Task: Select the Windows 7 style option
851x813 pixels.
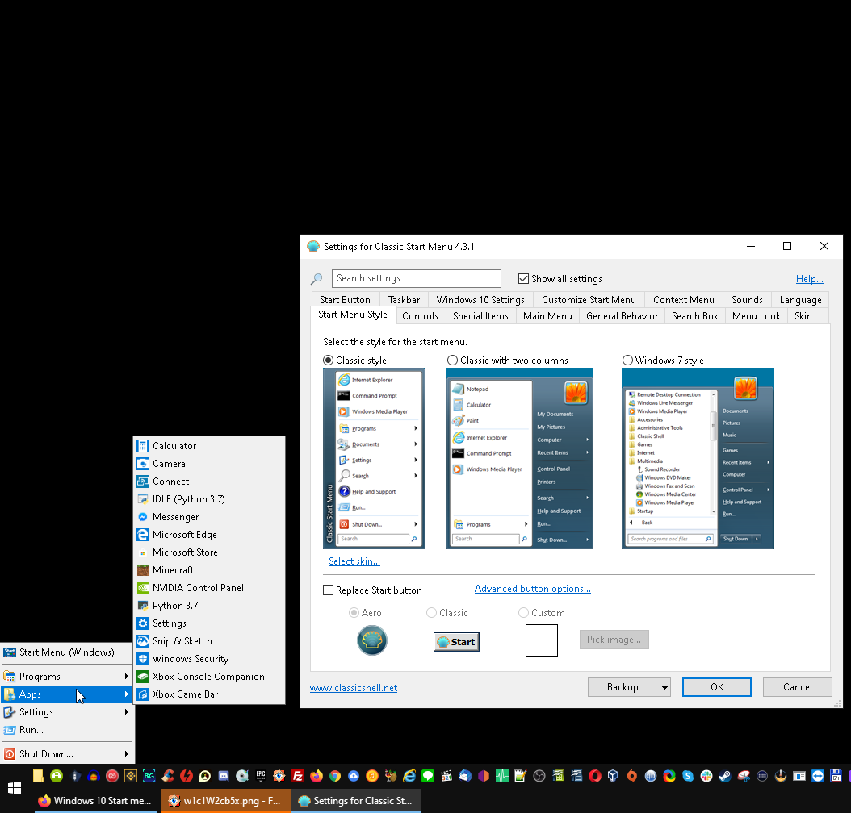Action: (627, 361)
